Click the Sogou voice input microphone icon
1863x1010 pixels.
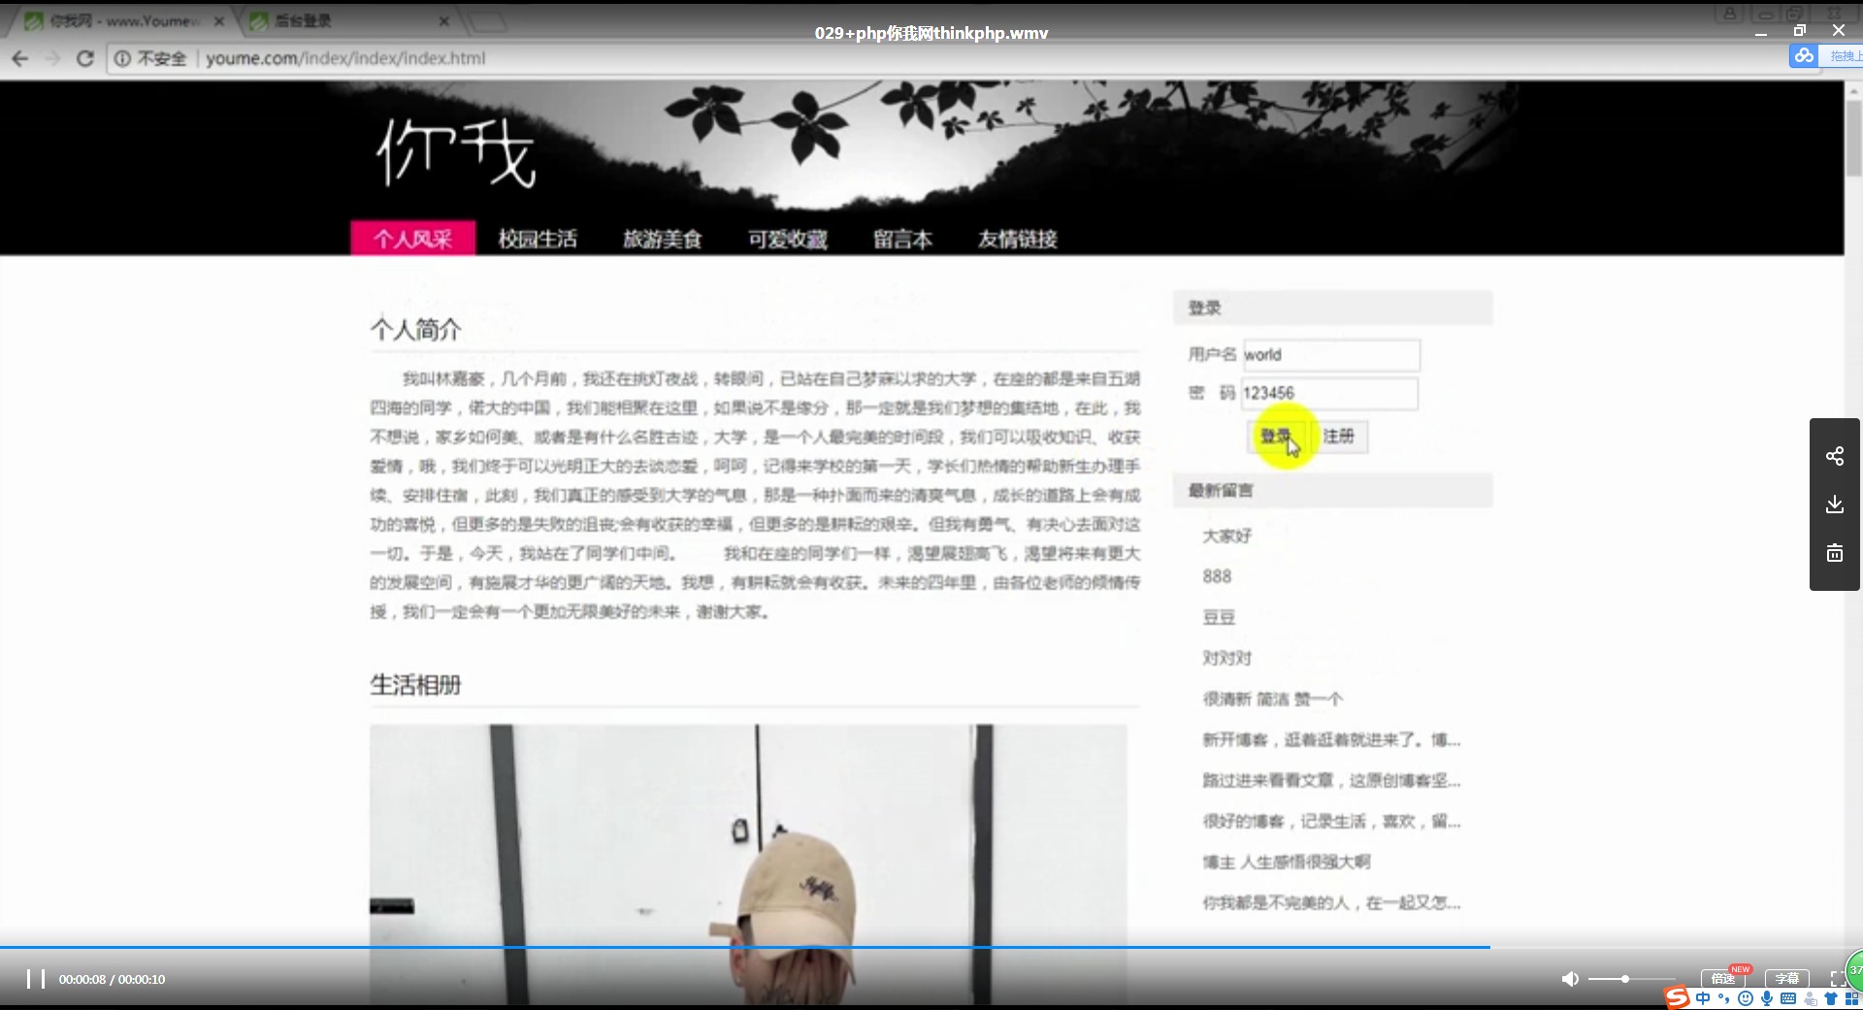tap(1767, 998)
